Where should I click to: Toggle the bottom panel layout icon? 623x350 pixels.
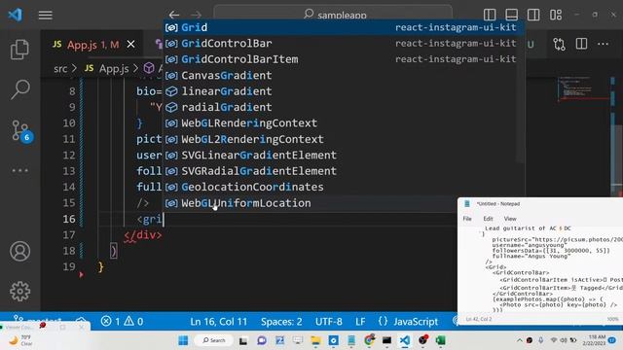tap(511, 16)
